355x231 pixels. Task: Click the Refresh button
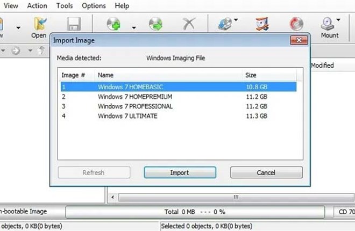click(94, 172)
